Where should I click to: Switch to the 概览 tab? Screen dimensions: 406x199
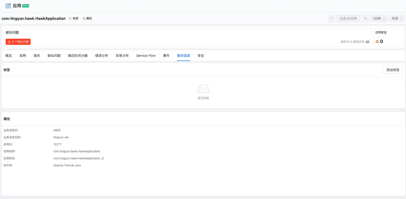point(9,56)
